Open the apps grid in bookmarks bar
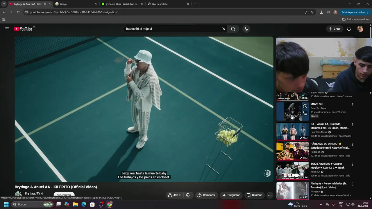 [4, 19]
